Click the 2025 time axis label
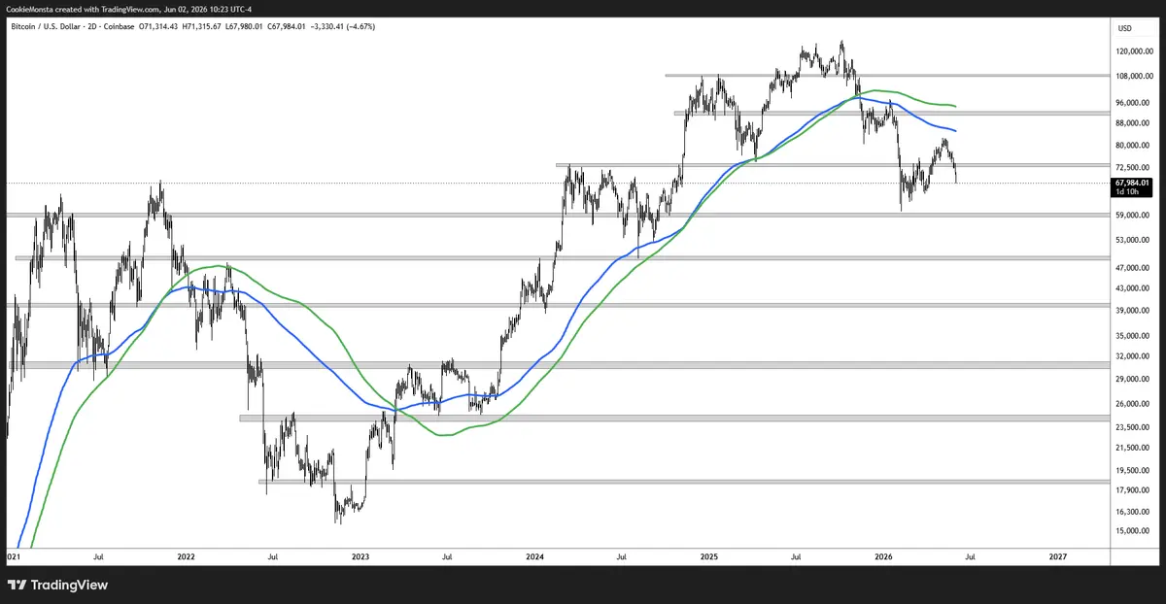Screen dimensions: 1166x604 (x=709, y=557)
